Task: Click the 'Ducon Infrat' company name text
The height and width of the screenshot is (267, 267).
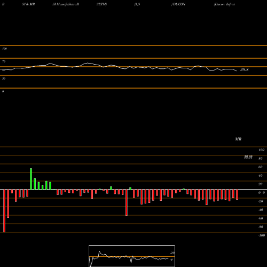Action: click(x=225, y=4)
